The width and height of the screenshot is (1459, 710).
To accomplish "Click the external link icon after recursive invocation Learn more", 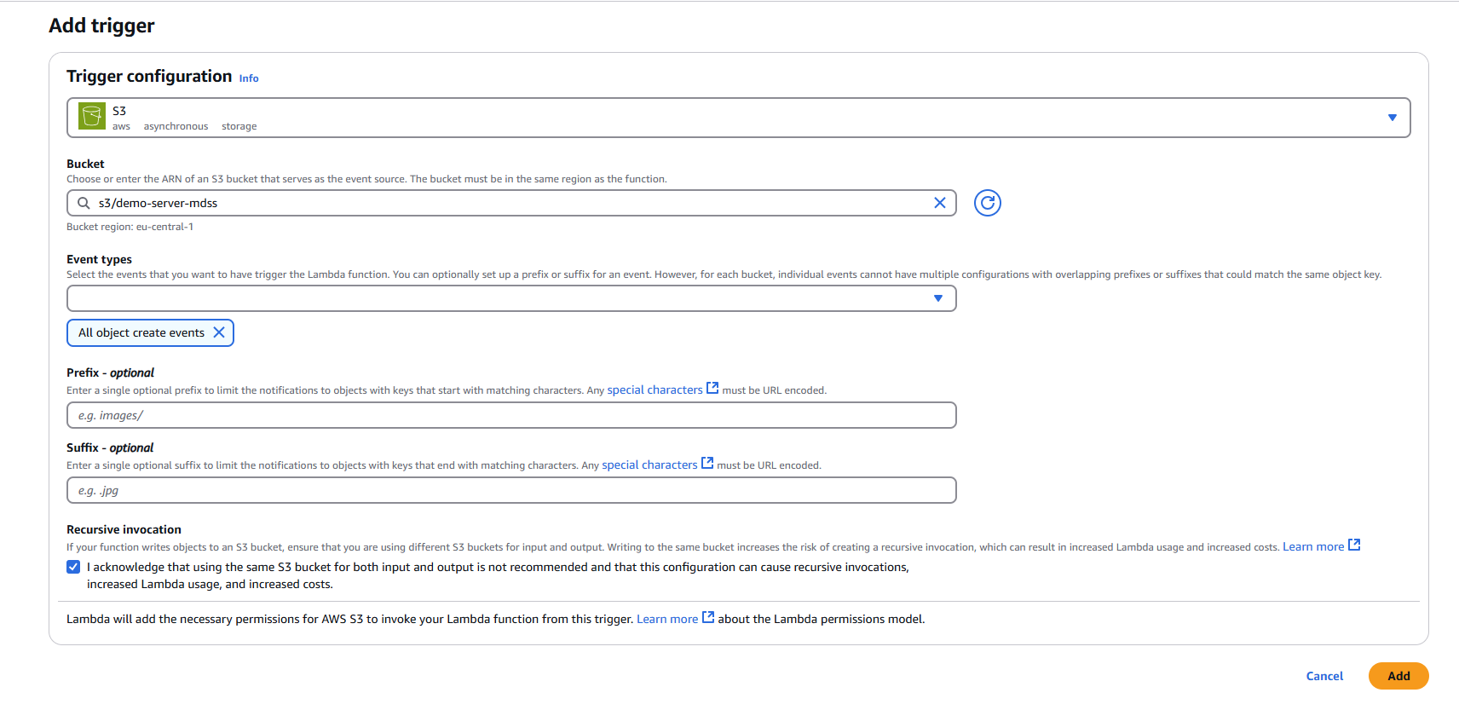I will tap(1354, 545).
